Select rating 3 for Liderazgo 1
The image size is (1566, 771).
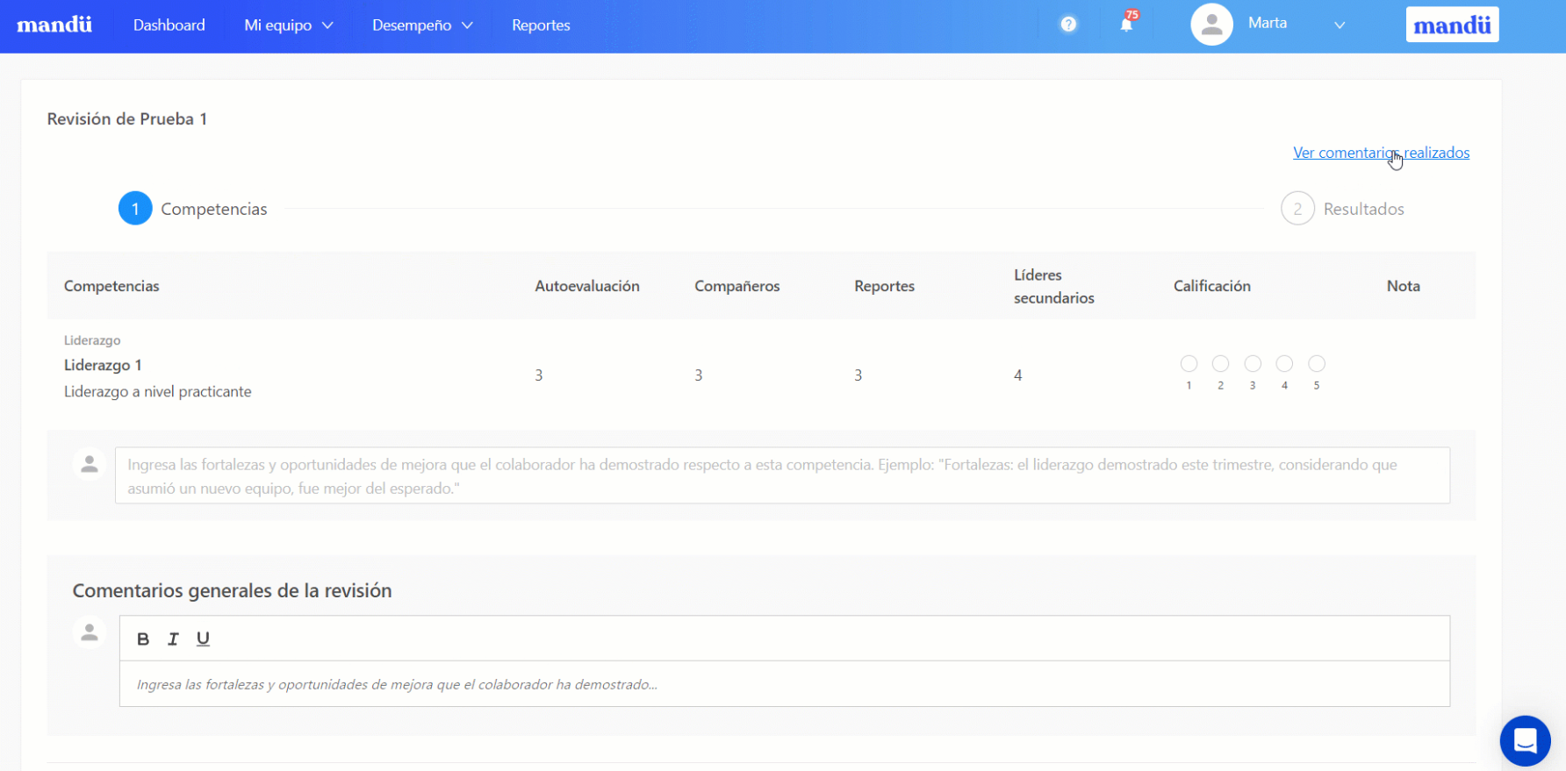(1253, 363)
